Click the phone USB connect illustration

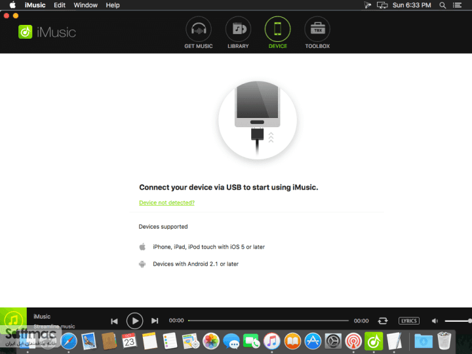tap(258, 120)
